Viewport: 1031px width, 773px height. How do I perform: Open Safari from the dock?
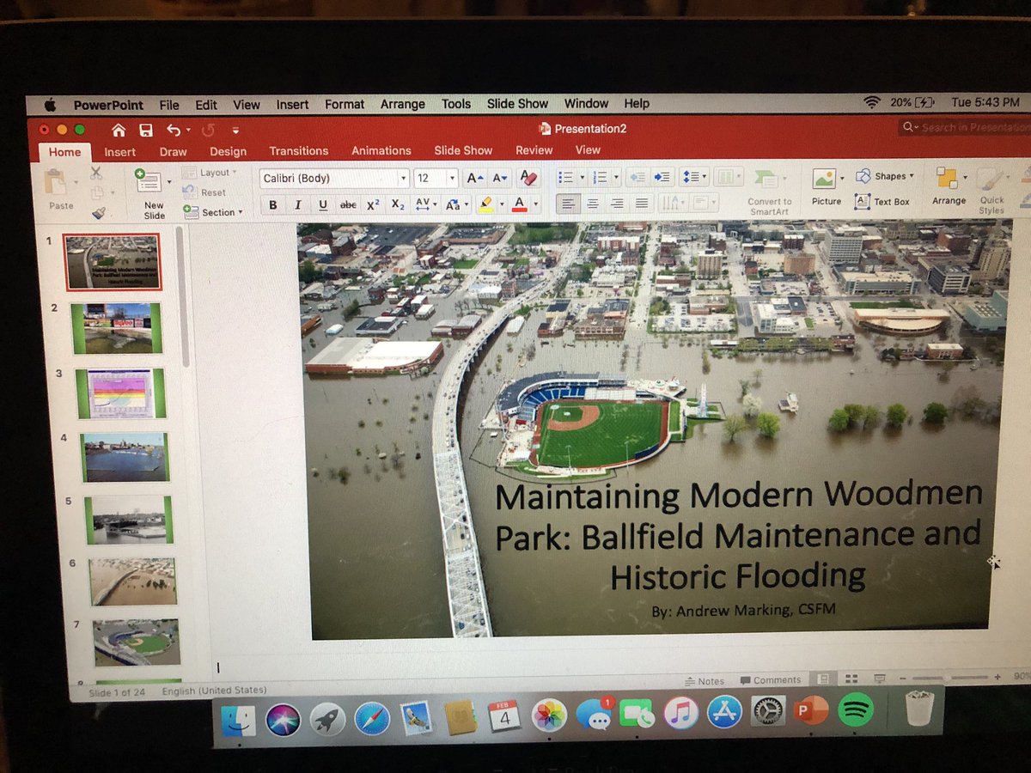point(372,717)
